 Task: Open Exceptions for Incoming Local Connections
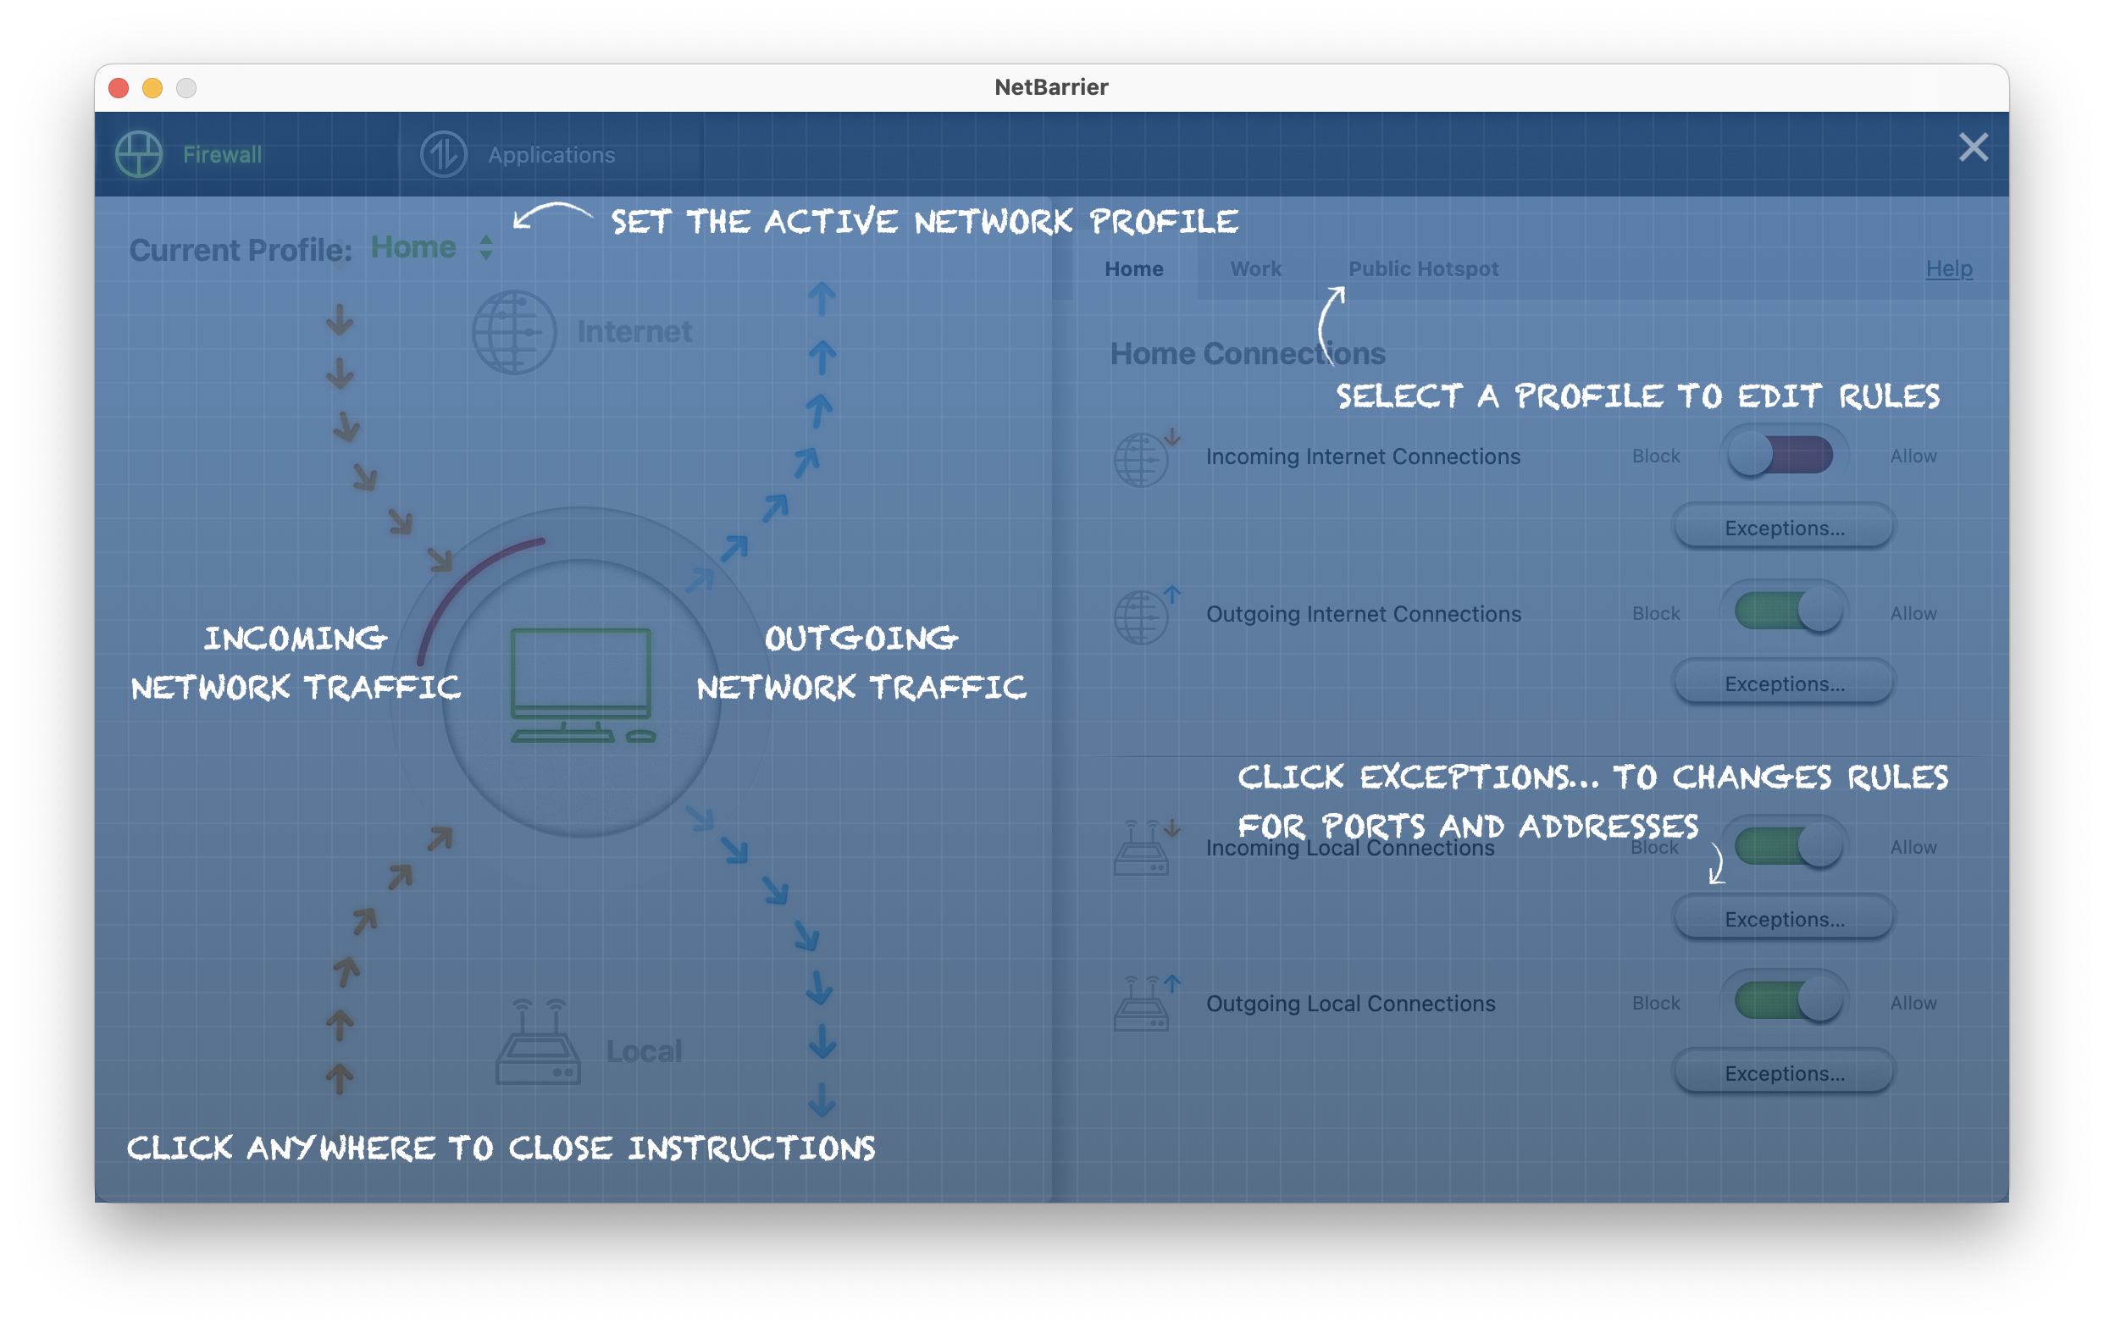click(x=1783, y=919)
